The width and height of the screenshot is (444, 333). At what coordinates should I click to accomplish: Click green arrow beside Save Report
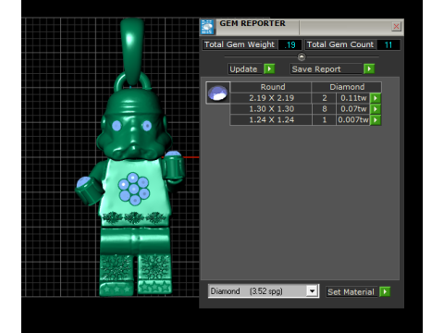tap(369, 68)
